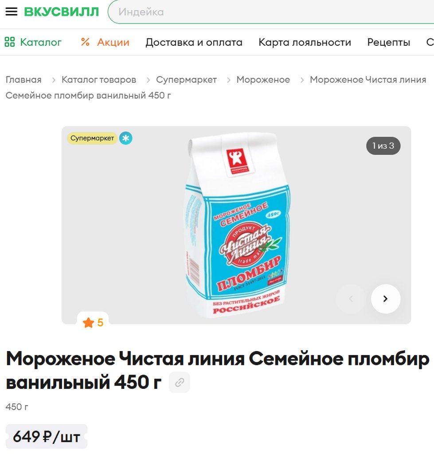Click the ice cream product image
The image size is (434, 454).
[x=238, y=224]
